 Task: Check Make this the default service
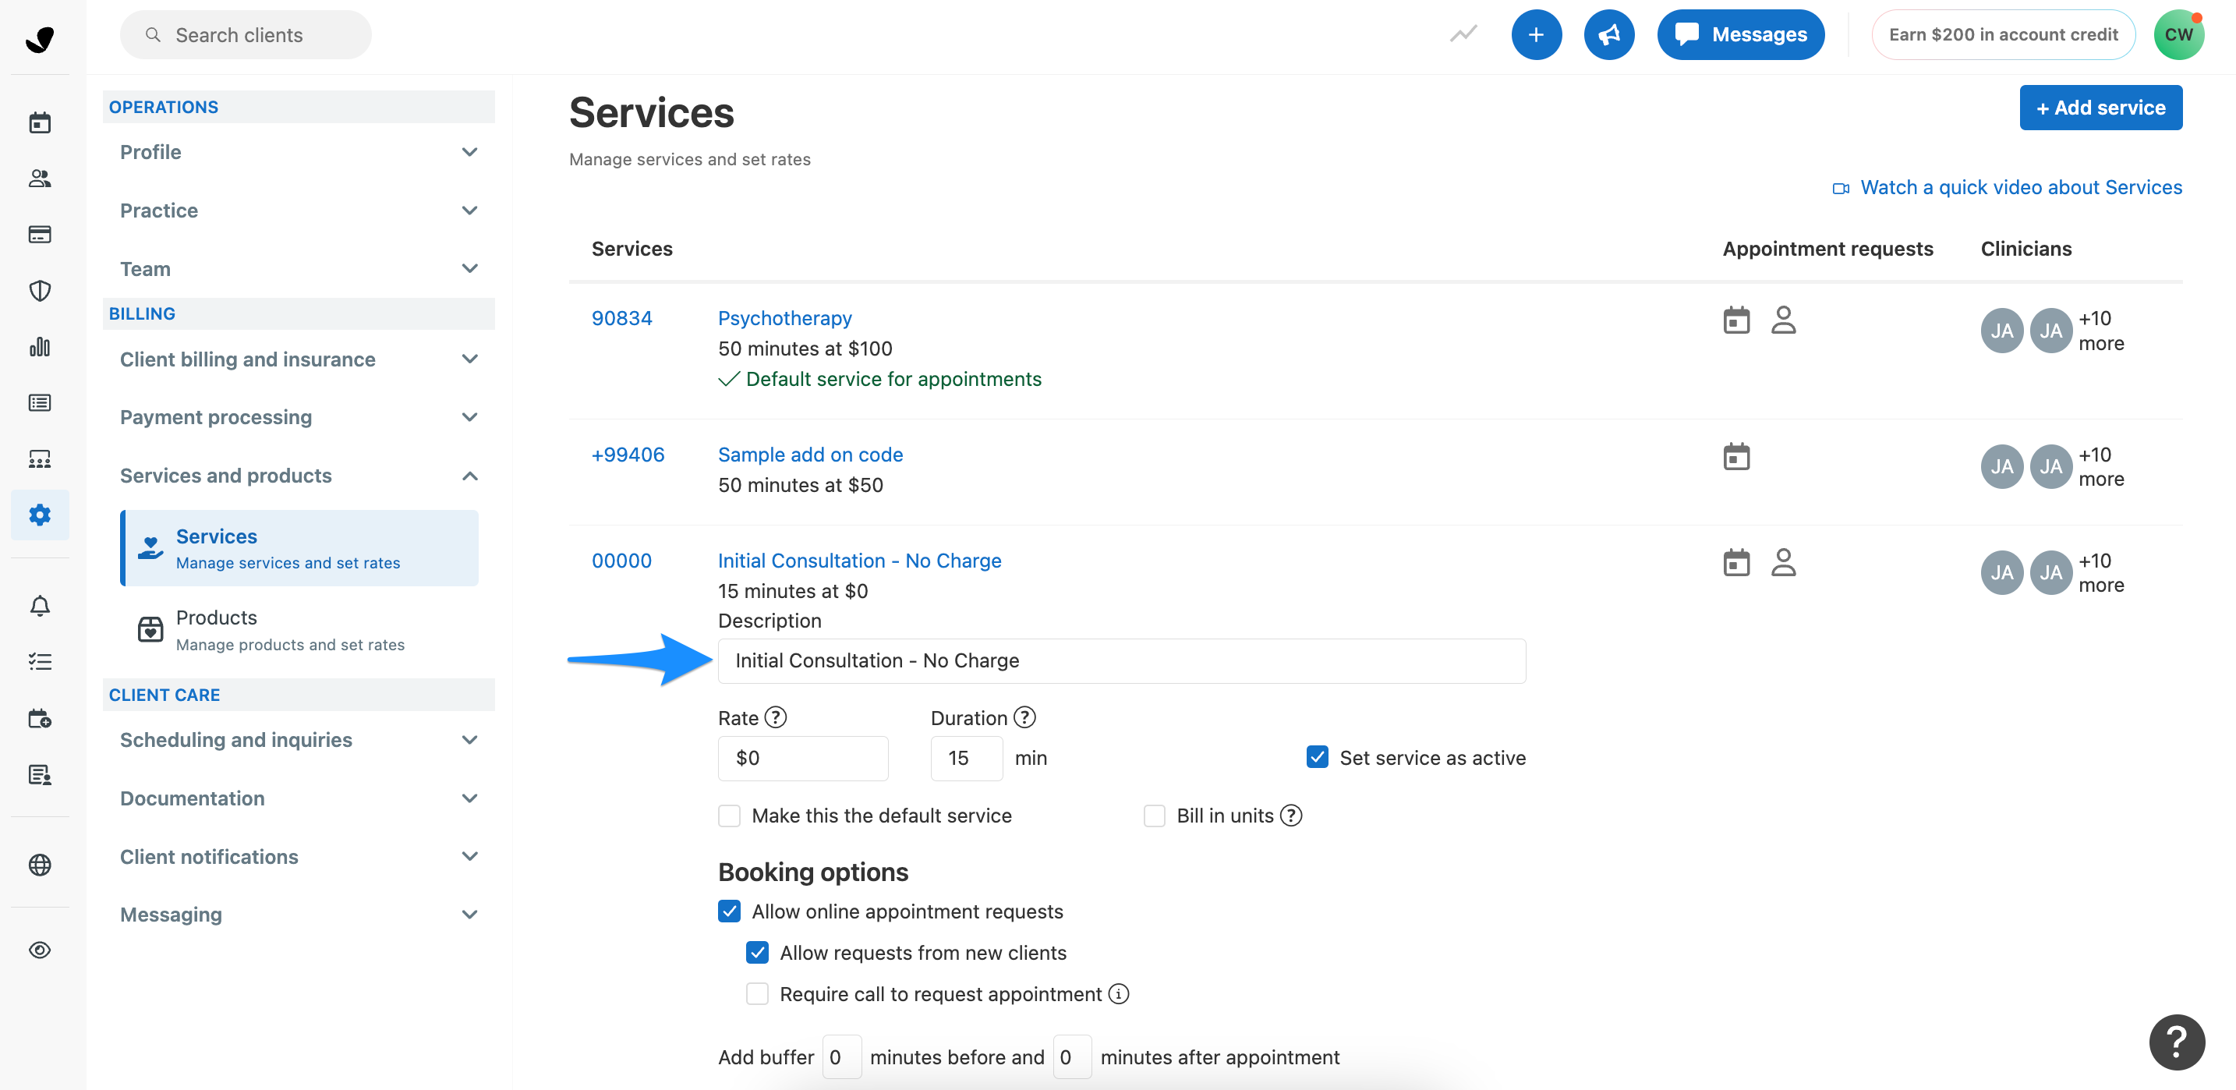pyautogui.click(x=729, y=816)
